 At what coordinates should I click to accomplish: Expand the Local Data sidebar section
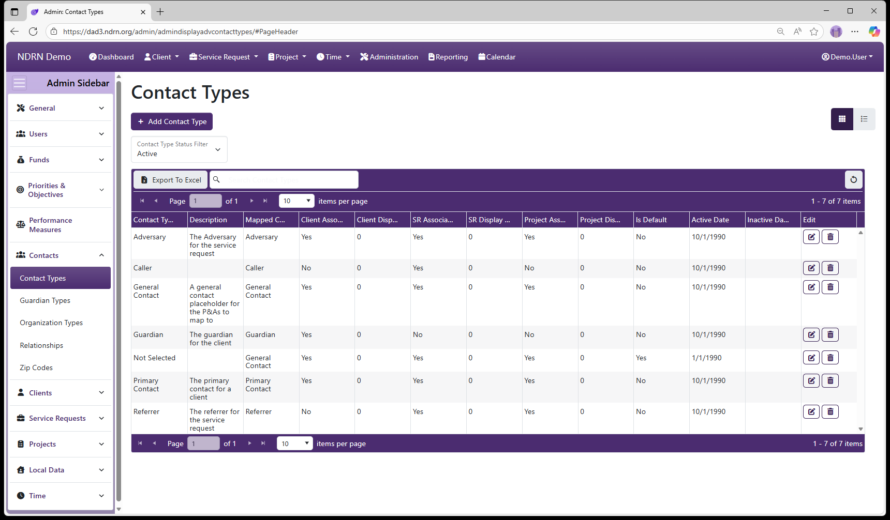coord(61,470)
